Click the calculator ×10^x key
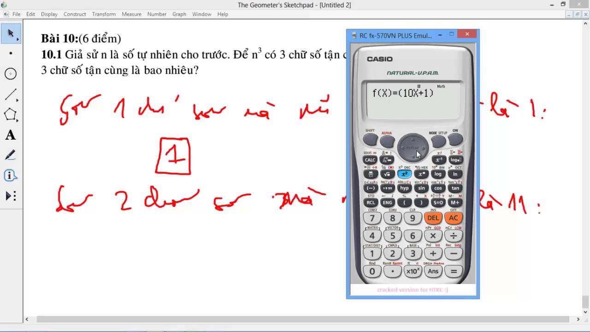Image resolution: width=590 pixels, height=332 pixels. coord(413,271)
